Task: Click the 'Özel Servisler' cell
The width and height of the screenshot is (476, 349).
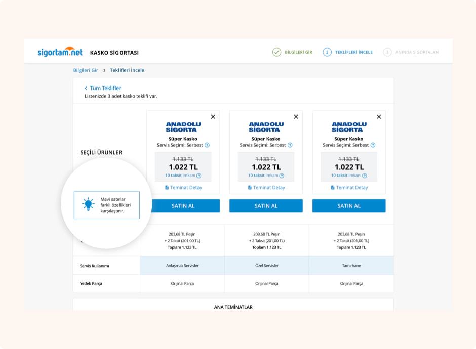Action: click(266, 266)
